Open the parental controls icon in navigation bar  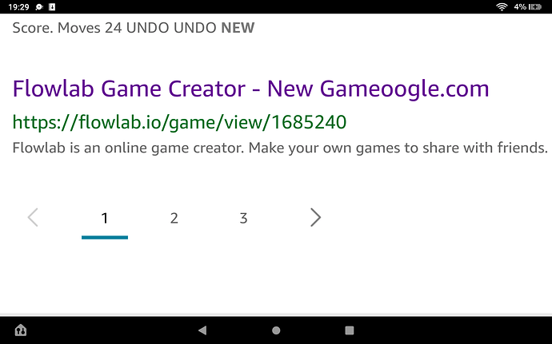pos(21,330)
